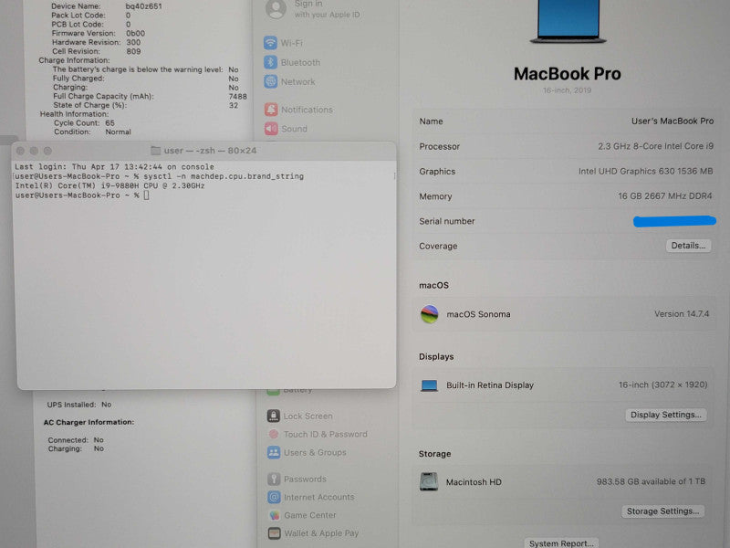Viewport: 730px width, 548px height.
Task: Click Cycle Count value 65
Action: pyautogui.click(x=109, y=123)
